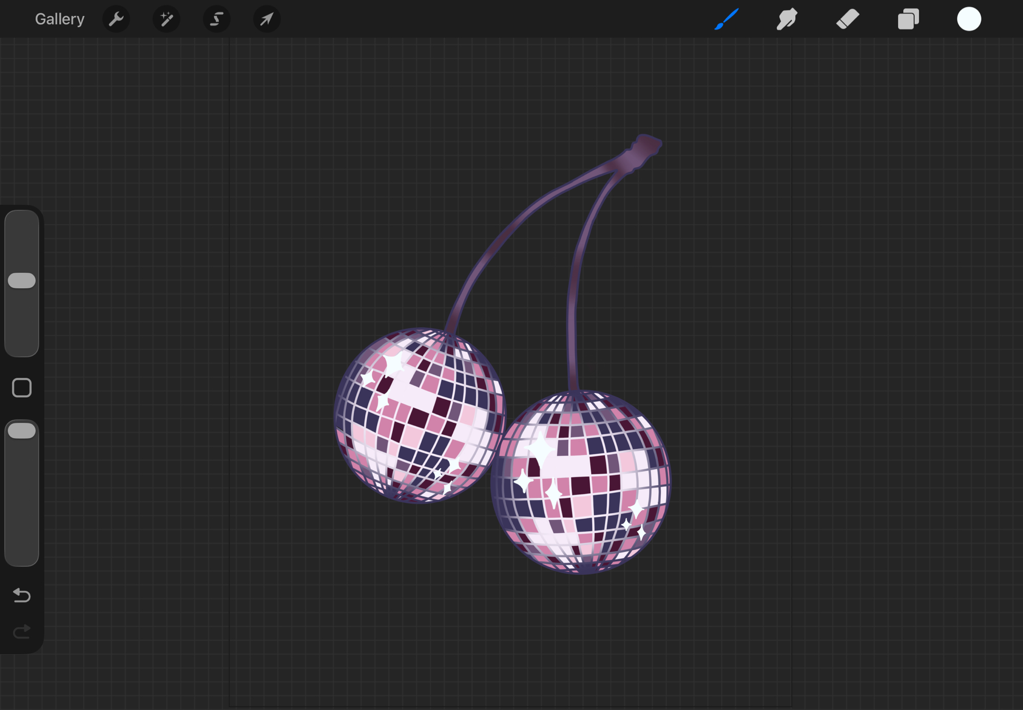Click the right disco ball cherry
The image size is (1023, 710).
(x=581, y=482)
